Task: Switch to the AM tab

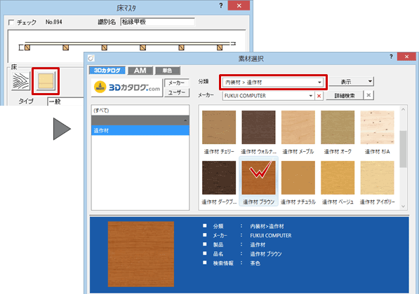Action: (140, 71)
